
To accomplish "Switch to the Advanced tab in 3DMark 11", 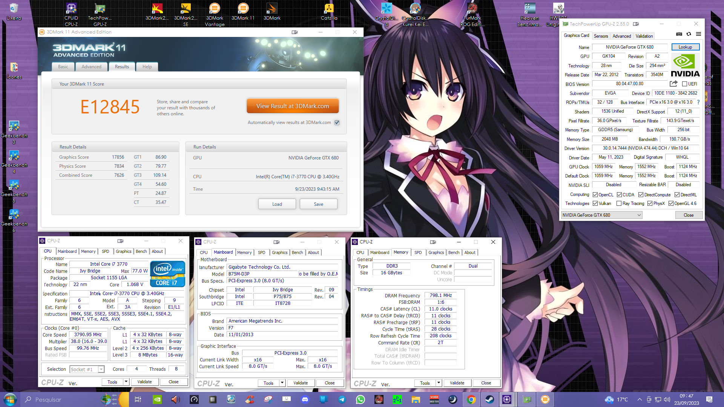I will (x=91, y=67).
